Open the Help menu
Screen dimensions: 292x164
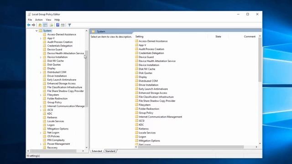[57, 20]
